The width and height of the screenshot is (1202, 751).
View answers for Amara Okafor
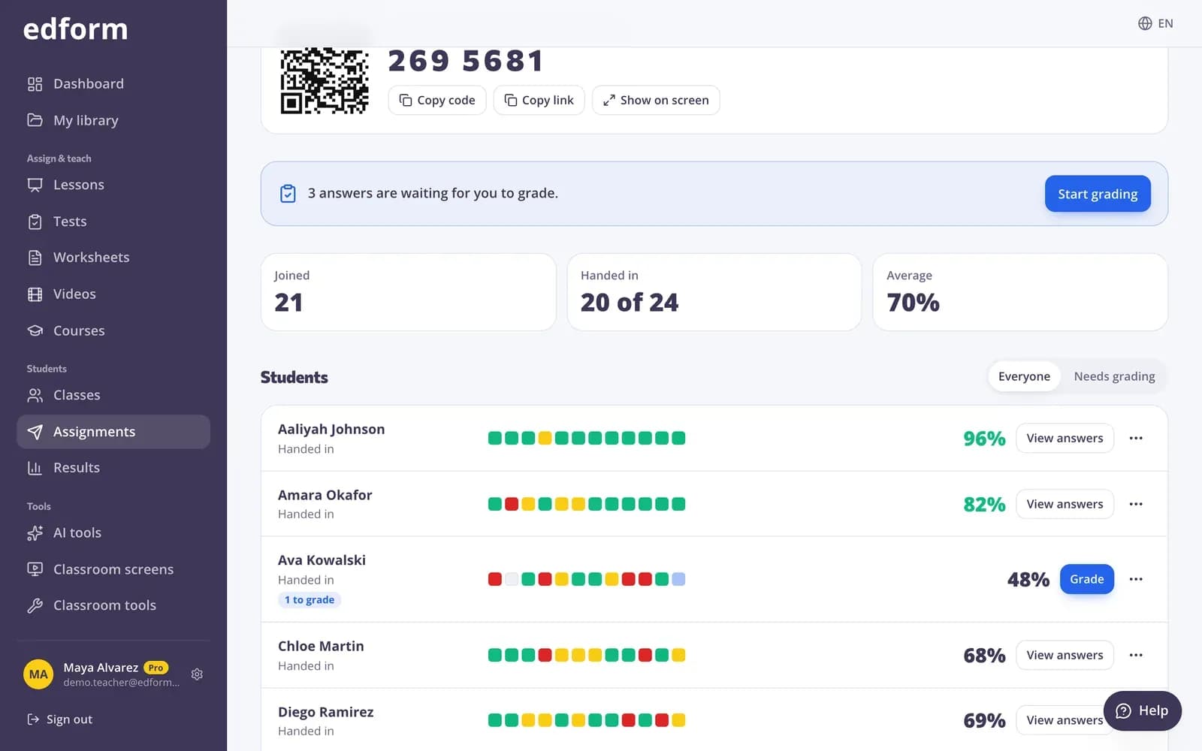(x=1065, y=504)
